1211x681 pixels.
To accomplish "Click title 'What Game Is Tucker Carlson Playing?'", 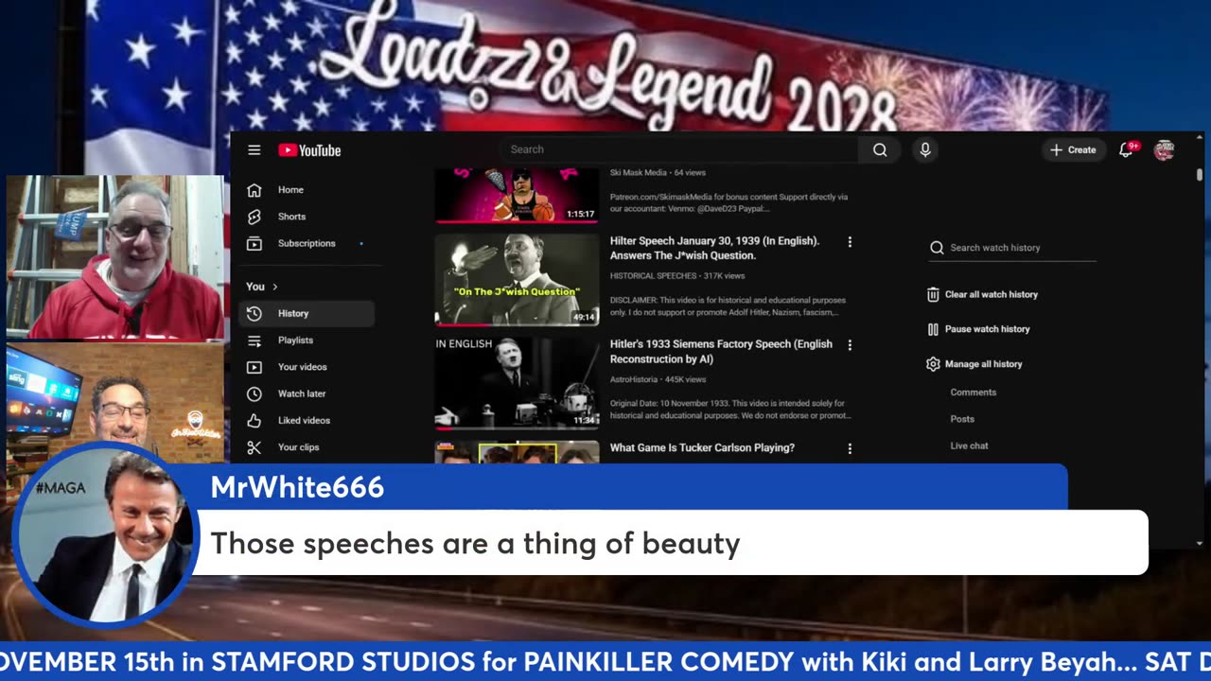I will coord(702,448).
